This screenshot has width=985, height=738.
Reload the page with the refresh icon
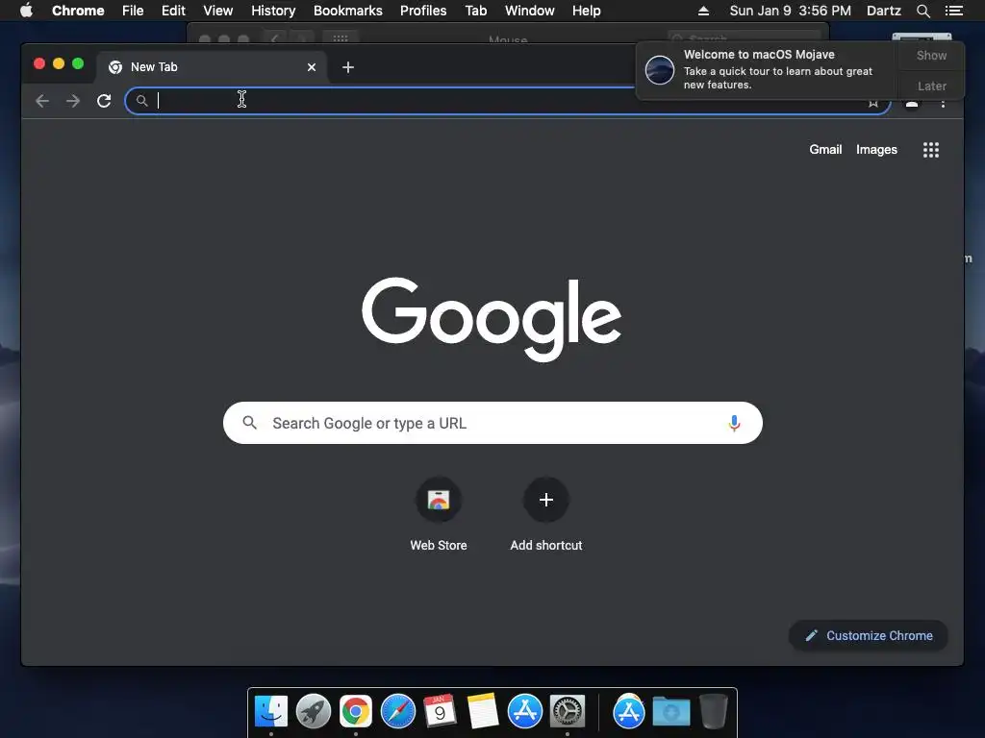coord(104,101)
